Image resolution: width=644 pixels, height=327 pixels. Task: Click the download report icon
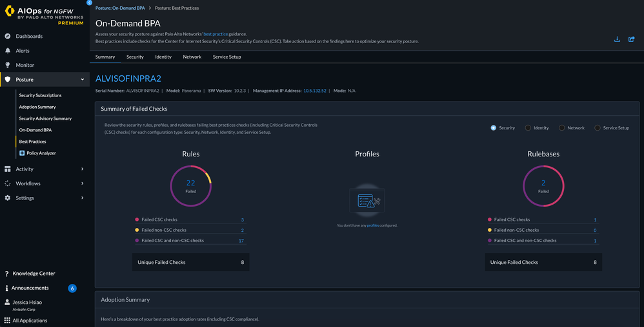617,39
